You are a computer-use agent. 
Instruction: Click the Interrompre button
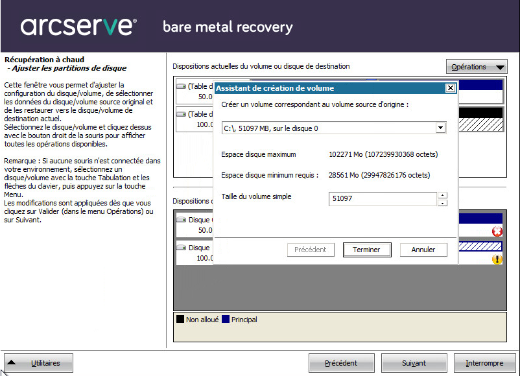pyautogui.click(x=484, y=363)
